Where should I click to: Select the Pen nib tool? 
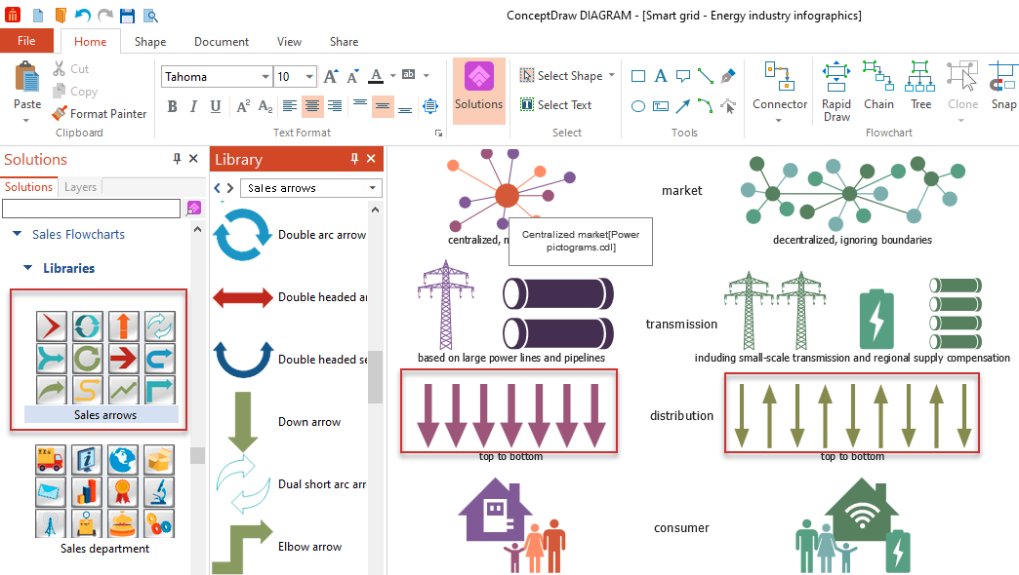click(x=728, y=76)
